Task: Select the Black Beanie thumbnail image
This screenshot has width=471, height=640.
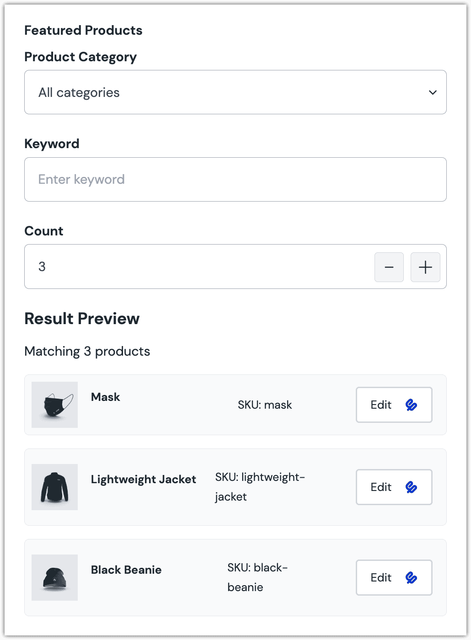Action: (55, 578)
